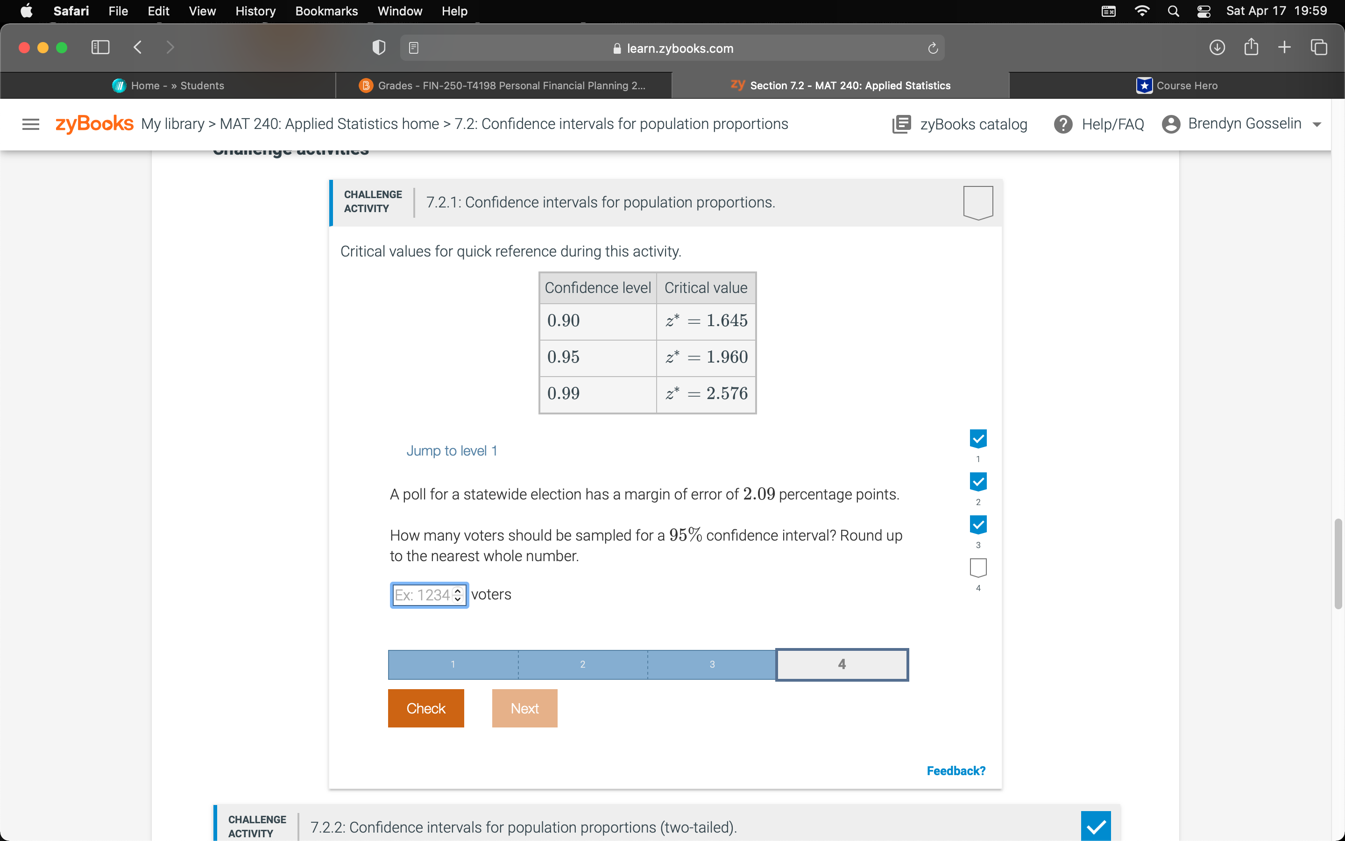Open the Help/FAQ question mark icon
Image resolution: width=1345 pixels, height=841 pixels.
click(1062, 124)
